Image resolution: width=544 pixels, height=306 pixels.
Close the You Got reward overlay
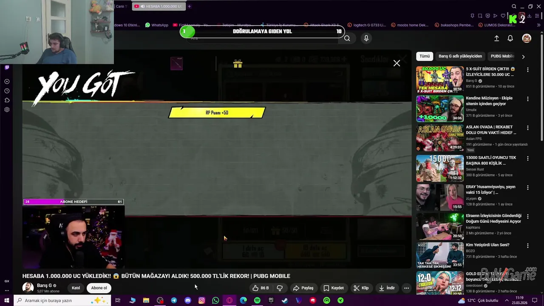coord(397,63)
